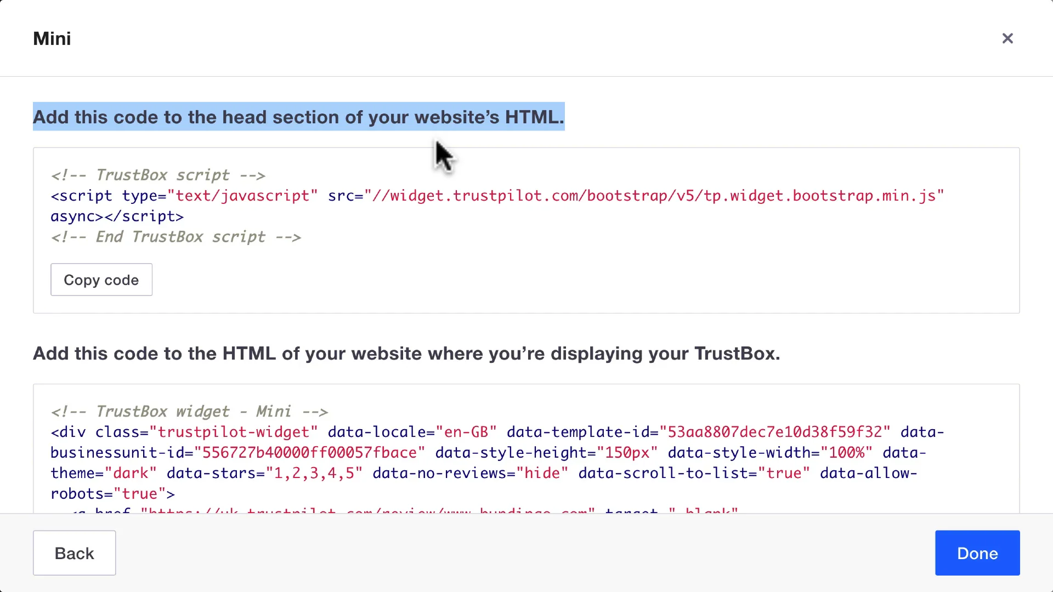Click the Copy code button

101,280
